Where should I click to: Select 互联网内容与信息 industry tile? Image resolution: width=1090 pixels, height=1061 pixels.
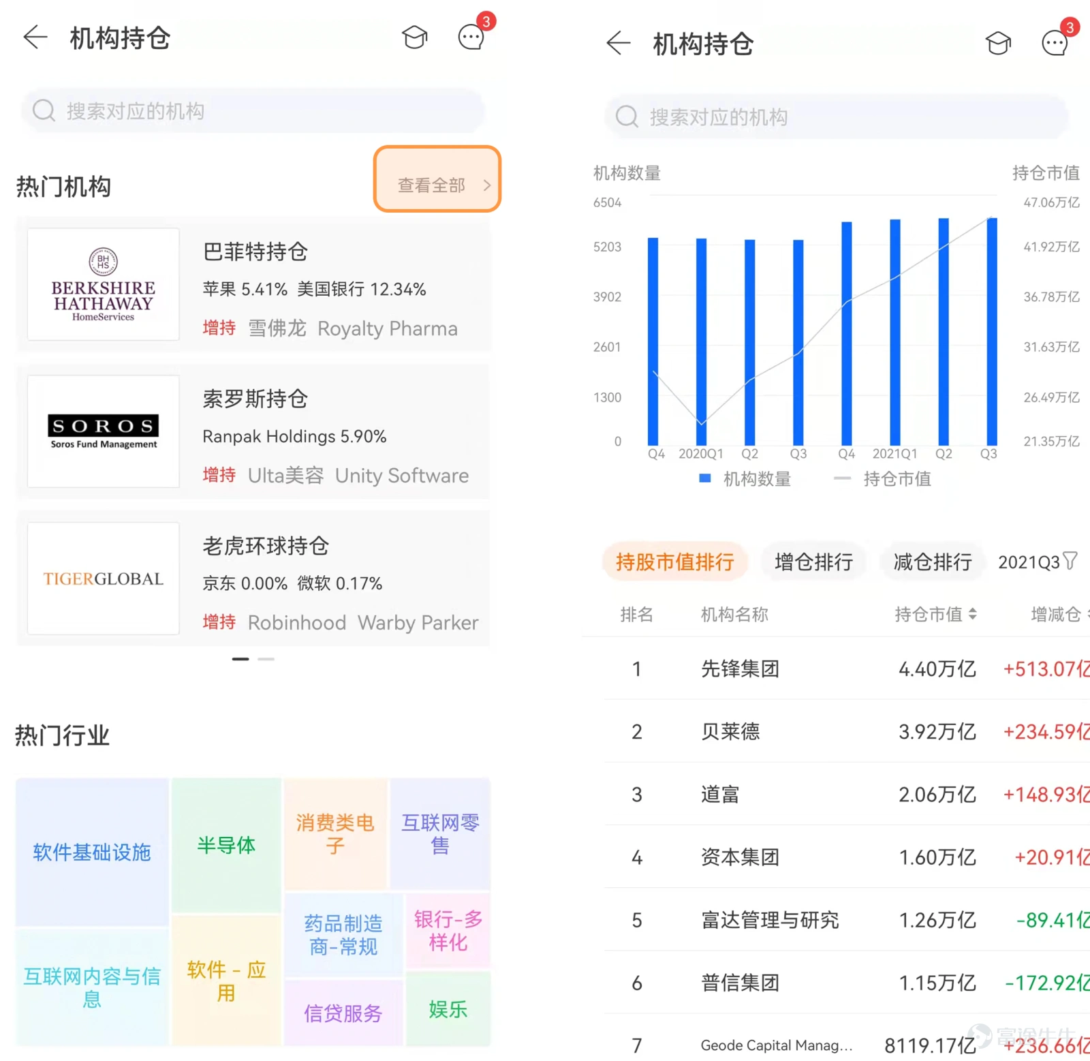(x=92, y=987)
